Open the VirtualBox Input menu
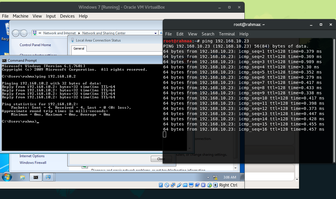This screenshot has width=336, height=199. (51, 16)
